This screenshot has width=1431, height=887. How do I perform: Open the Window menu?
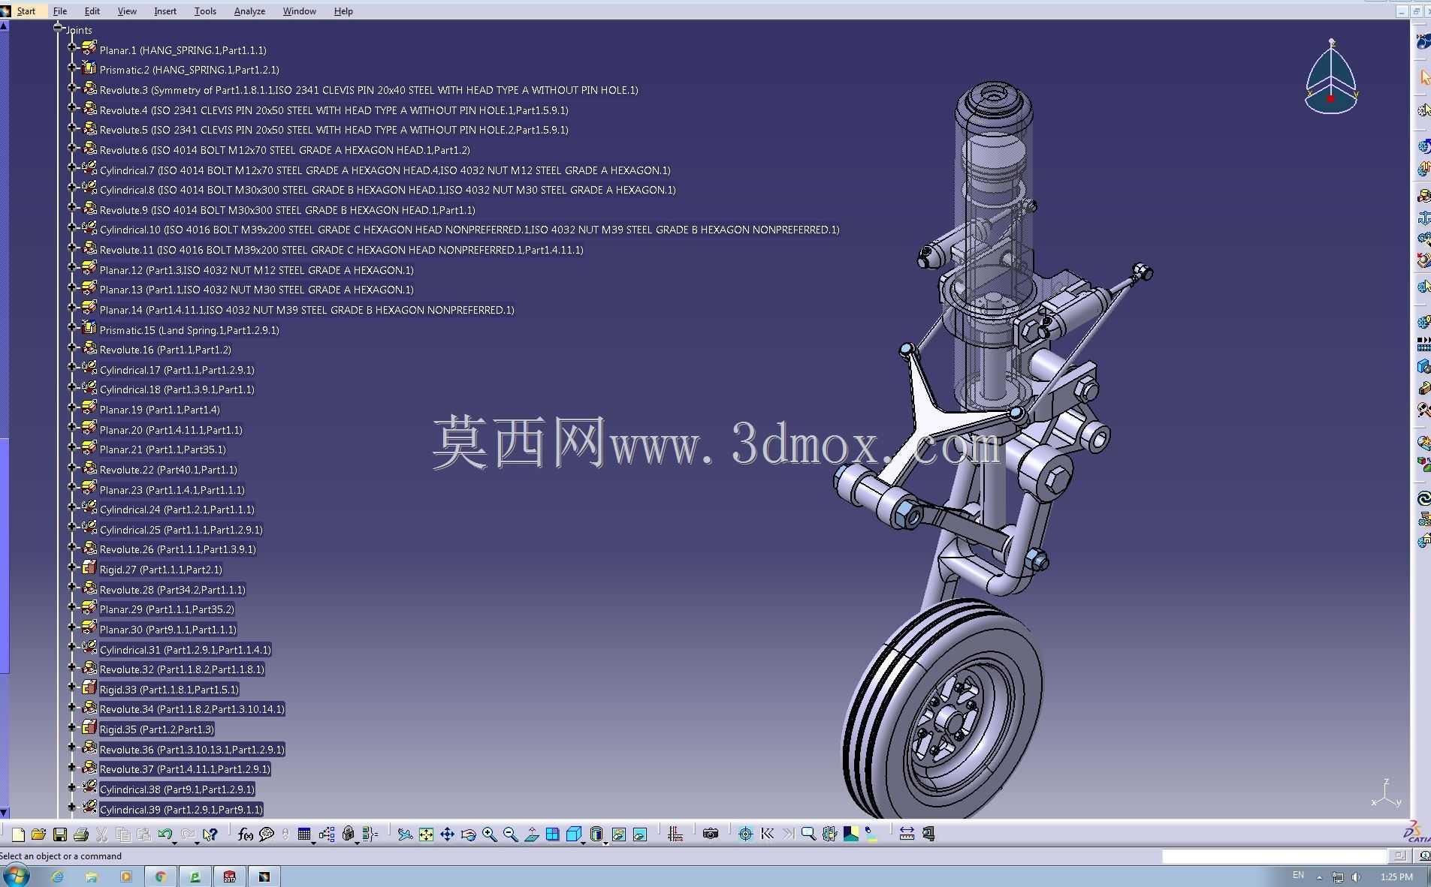(x=299, y=11)
